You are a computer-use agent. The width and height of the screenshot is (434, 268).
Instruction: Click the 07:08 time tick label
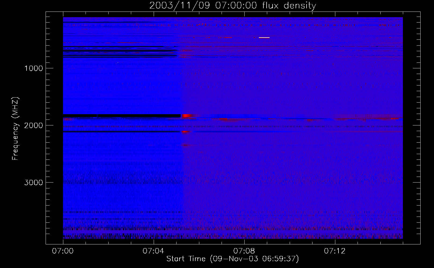(x=244, y=251)
